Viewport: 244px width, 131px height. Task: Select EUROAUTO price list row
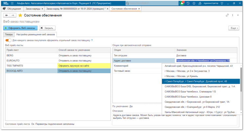pyautogui.click(x=58, y=61)
